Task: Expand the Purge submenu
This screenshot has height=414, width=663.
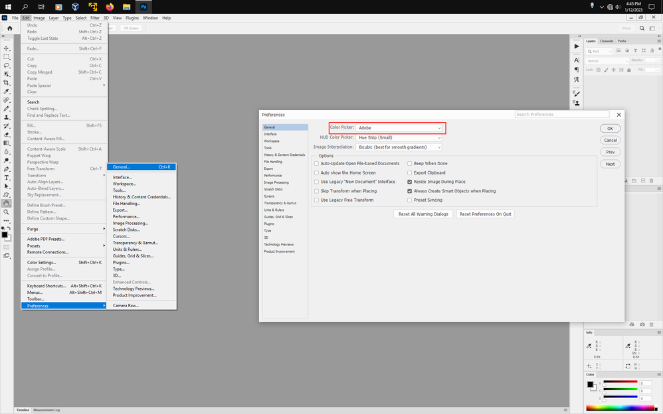Action: 64,229
